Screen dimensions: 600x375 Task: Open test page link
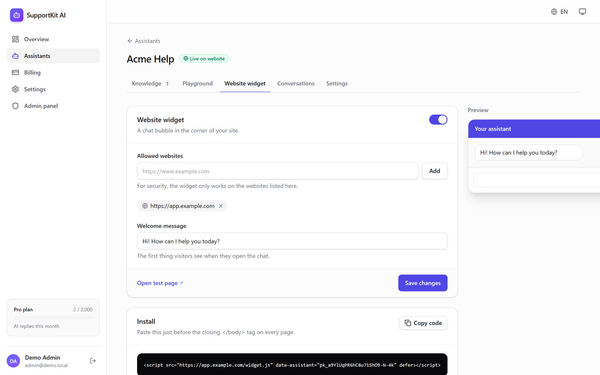160,283
